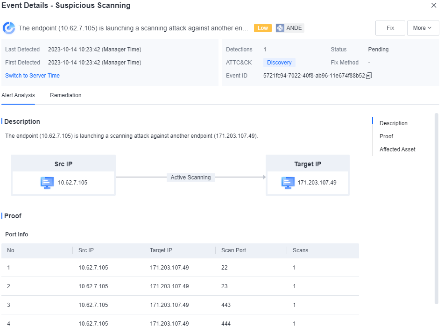This screenshot has height=327, width=444.
Task: Click the Scan Port column header
Action: [x=233, y=250]
